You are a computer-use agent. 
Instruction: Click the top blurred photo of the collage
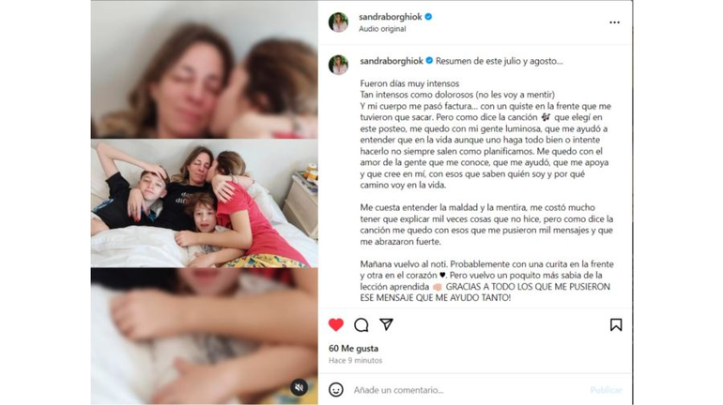point(205,69)
